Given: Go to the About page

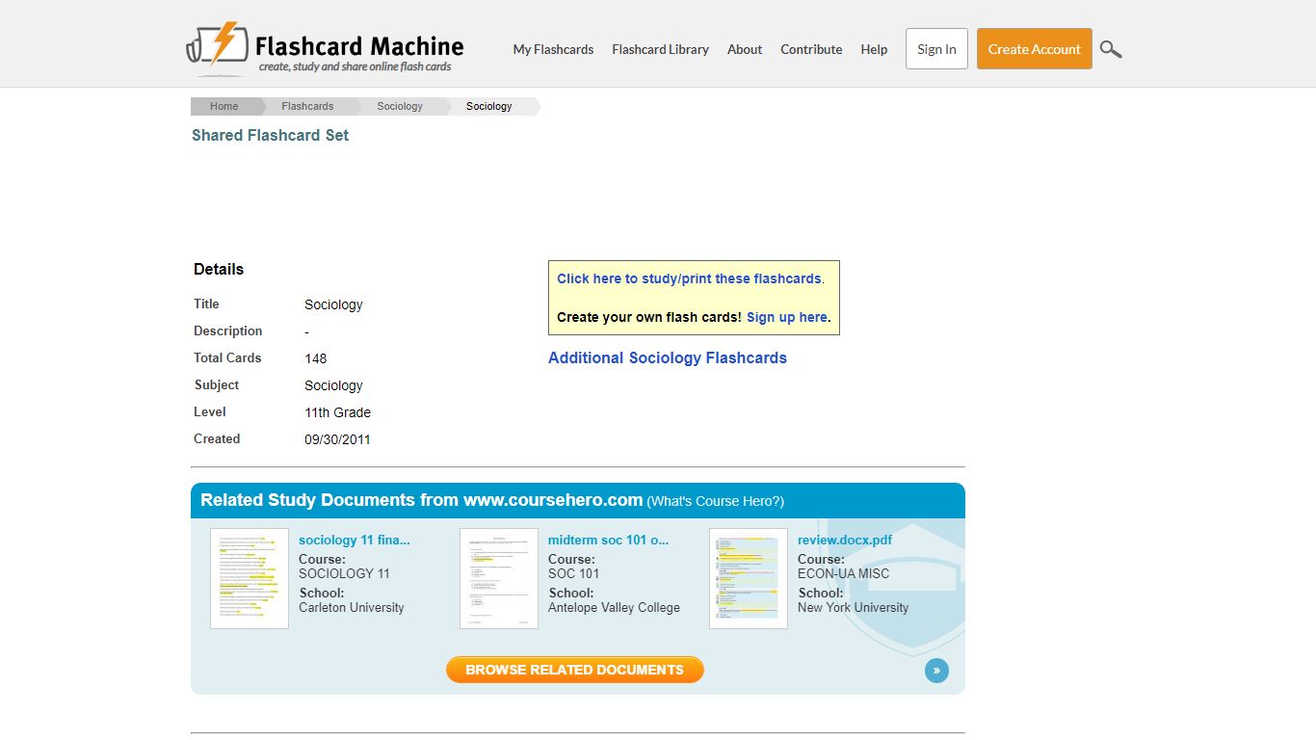Looking at the screenshot, I should 745,49.
